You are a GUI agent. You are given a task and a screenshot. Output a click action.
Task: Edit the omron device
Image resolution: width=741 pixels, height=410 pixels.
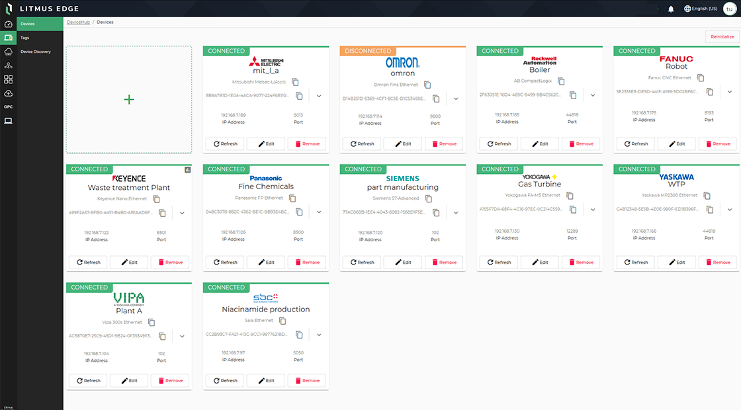pos(403,143)
